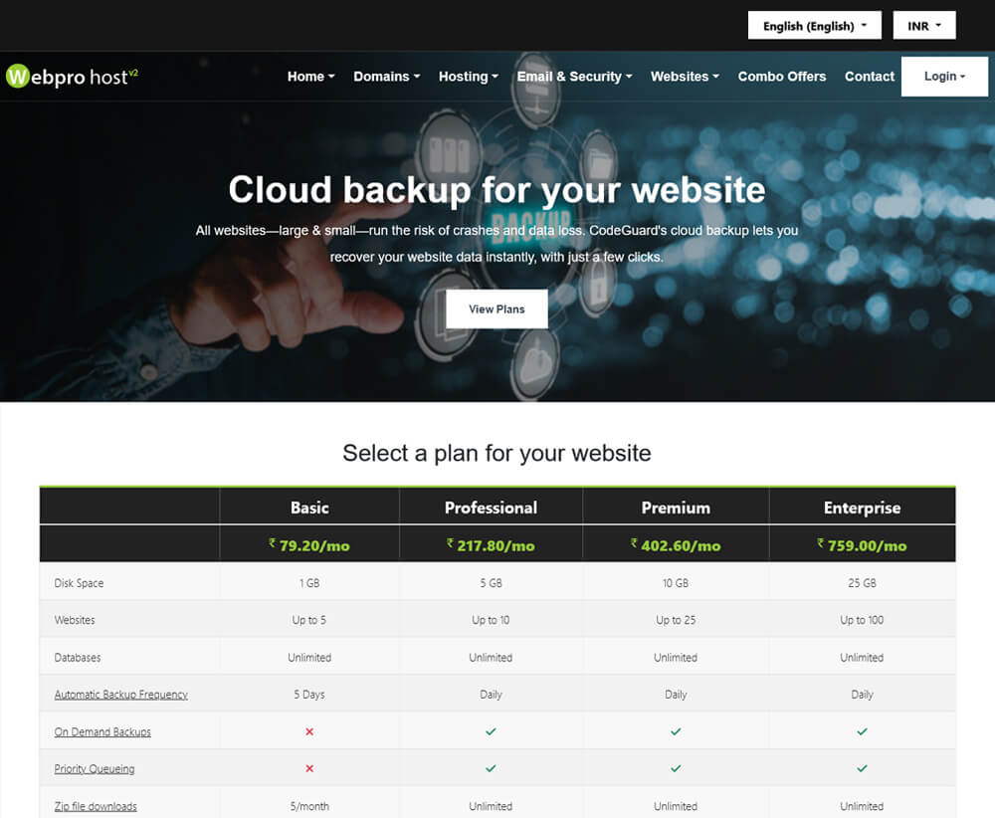Click the 217.80/mo Professional price
The width and height of the screenshot is (995, 818).
[x=491, y=545]
